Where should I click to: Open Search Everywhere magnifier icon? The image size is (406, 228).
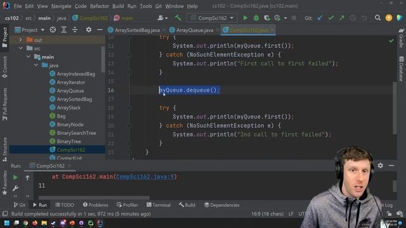(378, 18)
